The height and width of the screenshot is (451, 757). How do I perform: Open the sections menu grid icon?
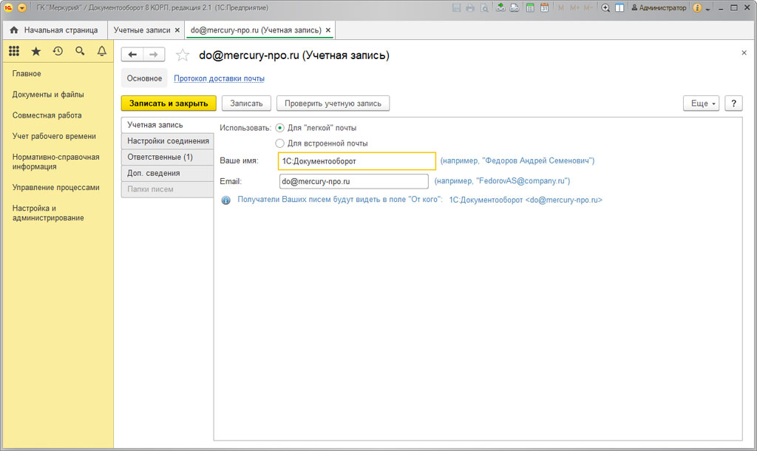(x=14, y=51)
